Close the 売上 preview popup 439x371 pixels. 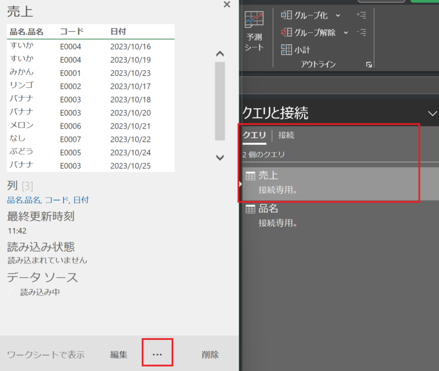point(227,5)
